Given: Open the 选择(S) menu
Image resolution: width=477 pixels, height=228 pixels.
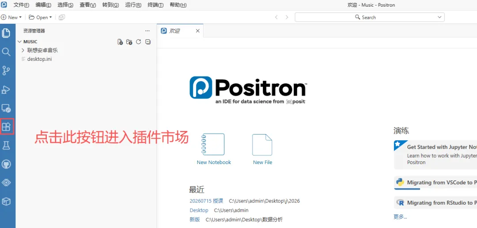Looking at the screenshot, I should tap(65, 5).
